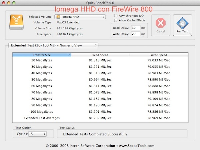Click the Extended Test Averages label

(x=42, y=118)
